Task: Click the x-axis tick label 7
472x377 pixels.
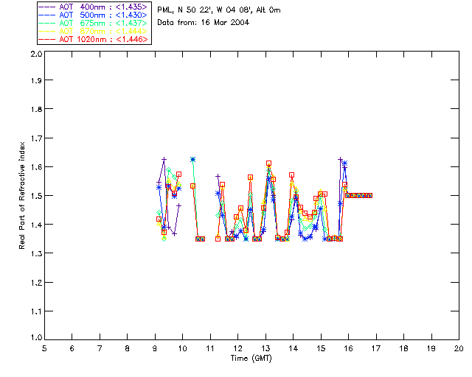Action: click(x=100, y=348)
